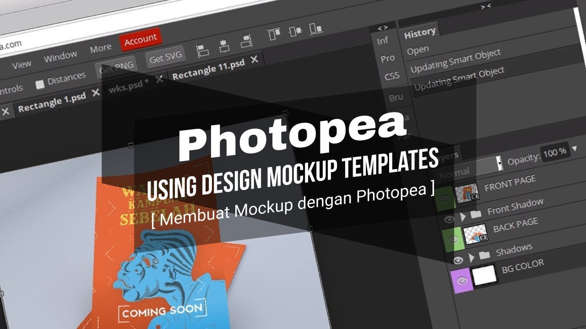The width and height of the screenshot is (586, 329).
Task: Toggle visibility of the BACK PAGE layer
Action: tap(455, 240)
